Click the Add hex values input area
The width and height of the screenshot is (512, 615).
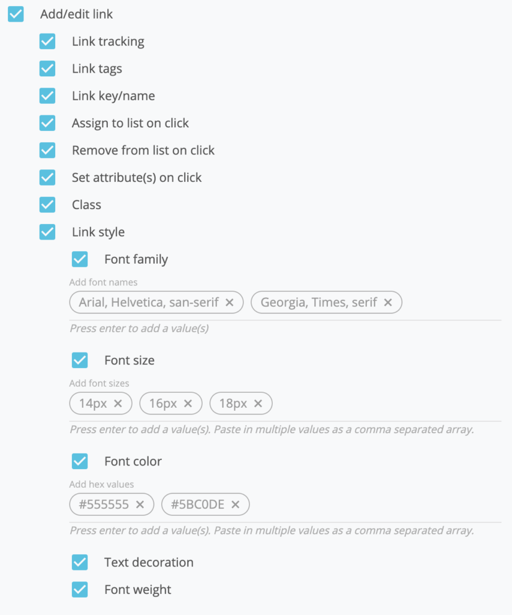tap(376, 504)
